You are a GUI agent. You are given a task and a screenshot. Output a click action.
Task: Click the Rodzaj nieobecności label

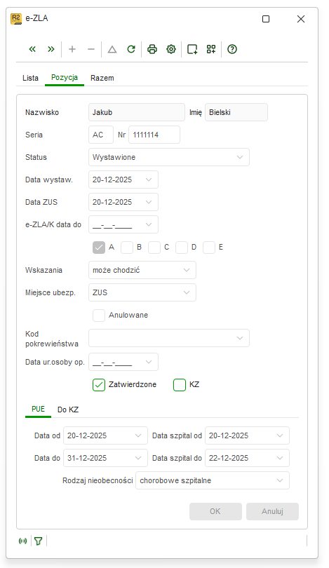tap(98, 481)
